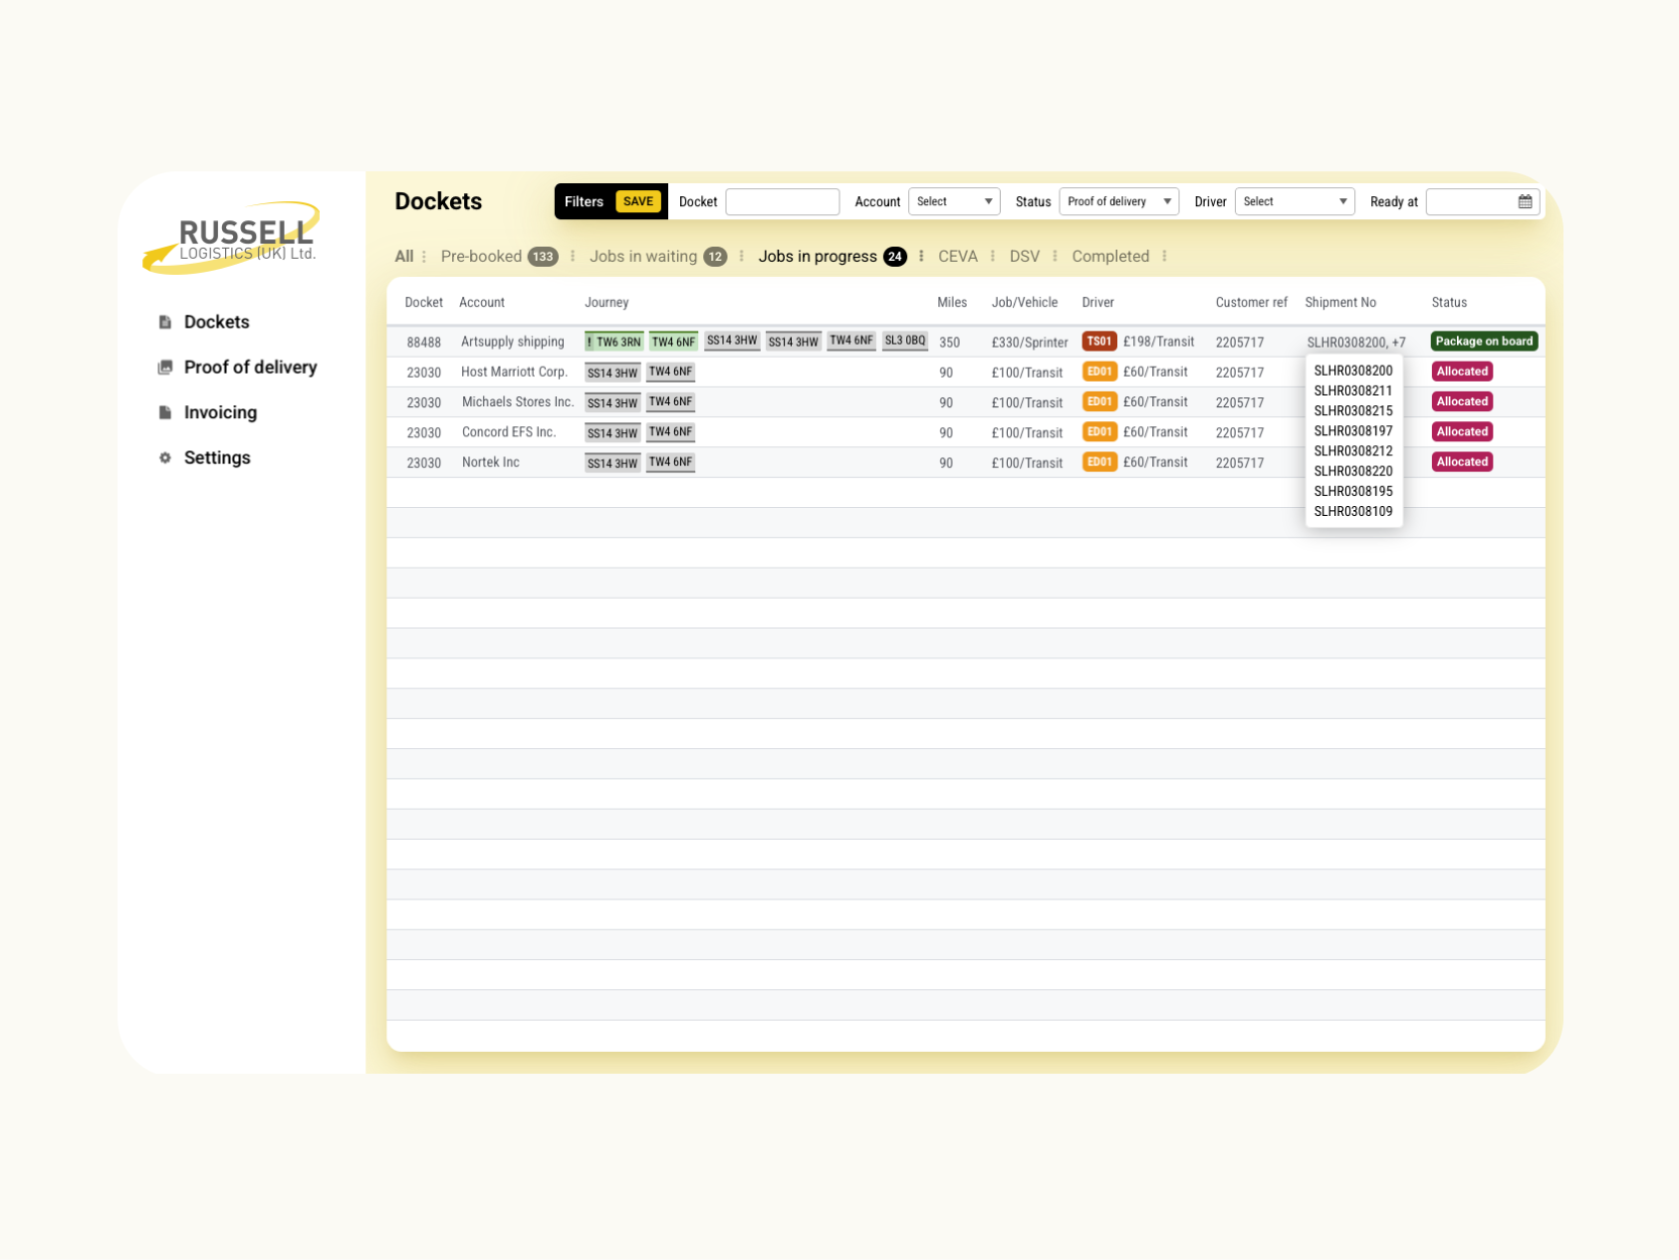
Task: Open the All tab options menu dots
Action: pyautogui.click(x=424, y=257)
